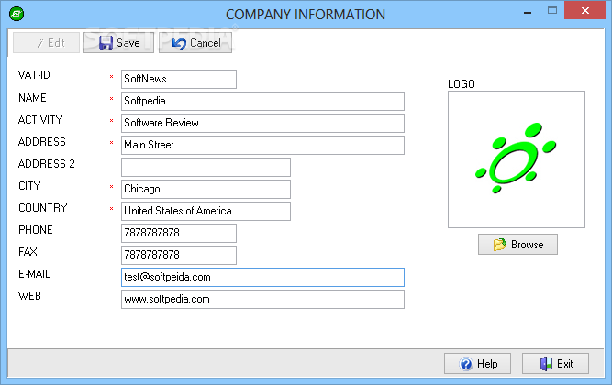Click the COUNTRY field with United States
The height and width of the screenshot is (385, 612).
[x=206, y=211]
